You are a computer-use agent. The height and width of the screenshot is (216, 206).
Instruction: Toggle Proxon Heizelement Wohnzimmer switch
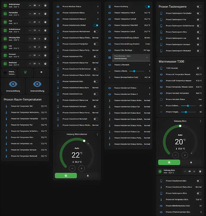click(96, 32)
